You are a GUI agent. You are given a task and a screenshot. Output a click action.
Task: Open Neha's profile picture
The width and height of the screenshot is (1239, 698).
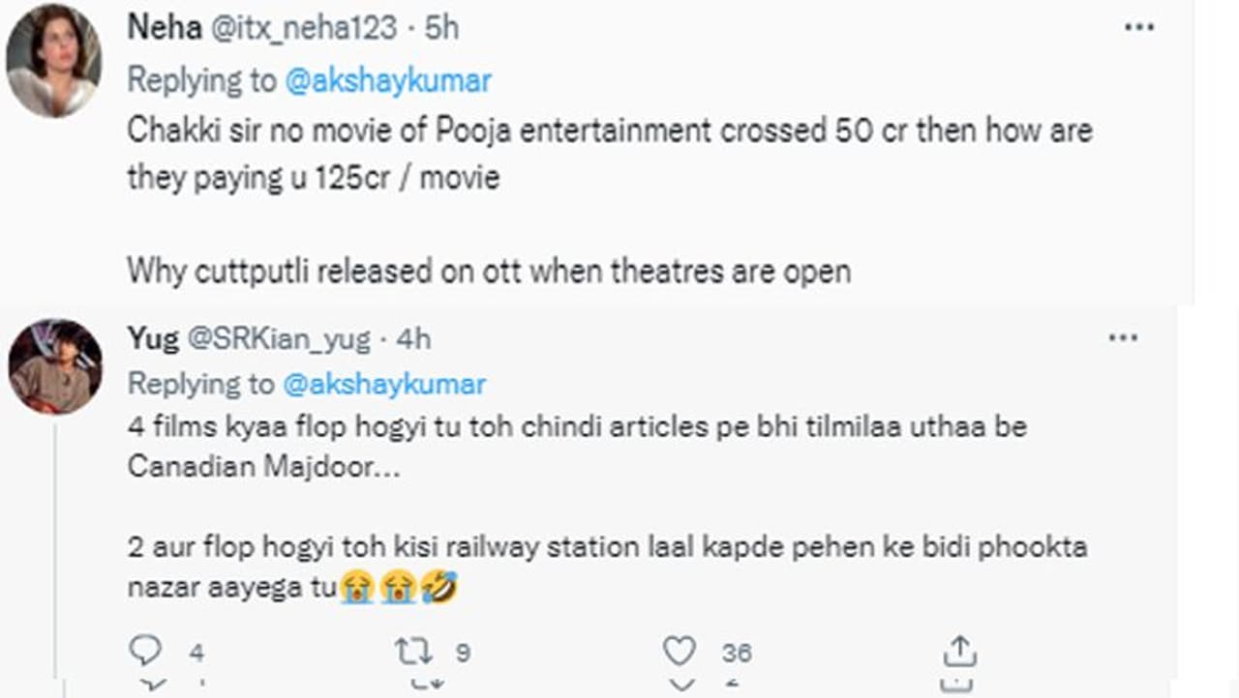pos(53,60)
